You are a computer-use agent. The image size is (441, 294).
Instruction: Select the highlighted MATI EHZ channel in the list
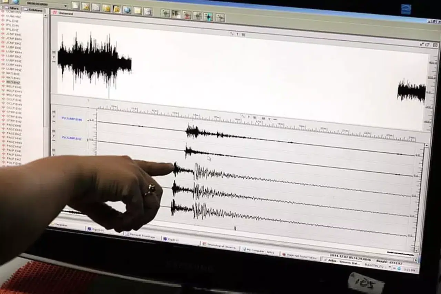(x=13, y=82)
